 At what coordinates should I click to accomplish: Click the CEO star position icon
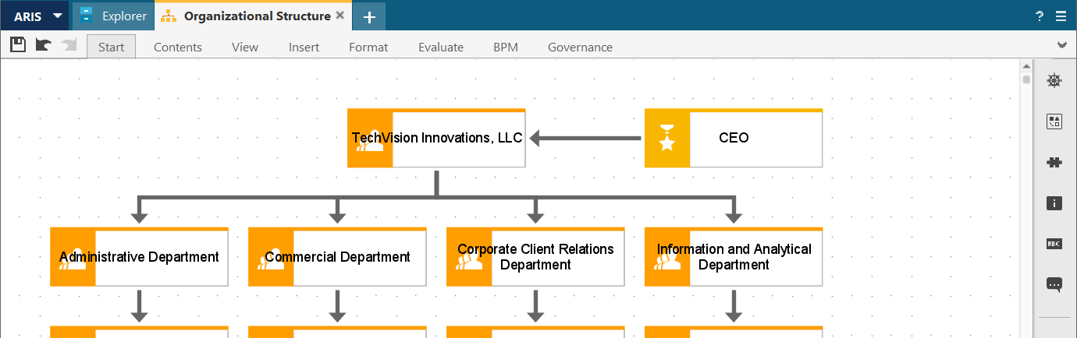[x=667, y=138]
